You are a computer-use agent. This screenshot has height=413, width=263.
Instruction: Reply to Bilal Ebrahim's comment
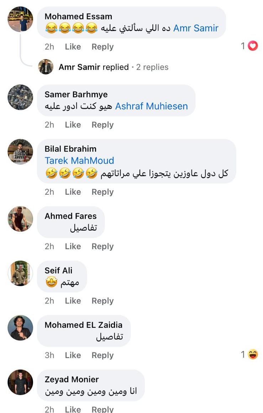[x=102, y=192]
